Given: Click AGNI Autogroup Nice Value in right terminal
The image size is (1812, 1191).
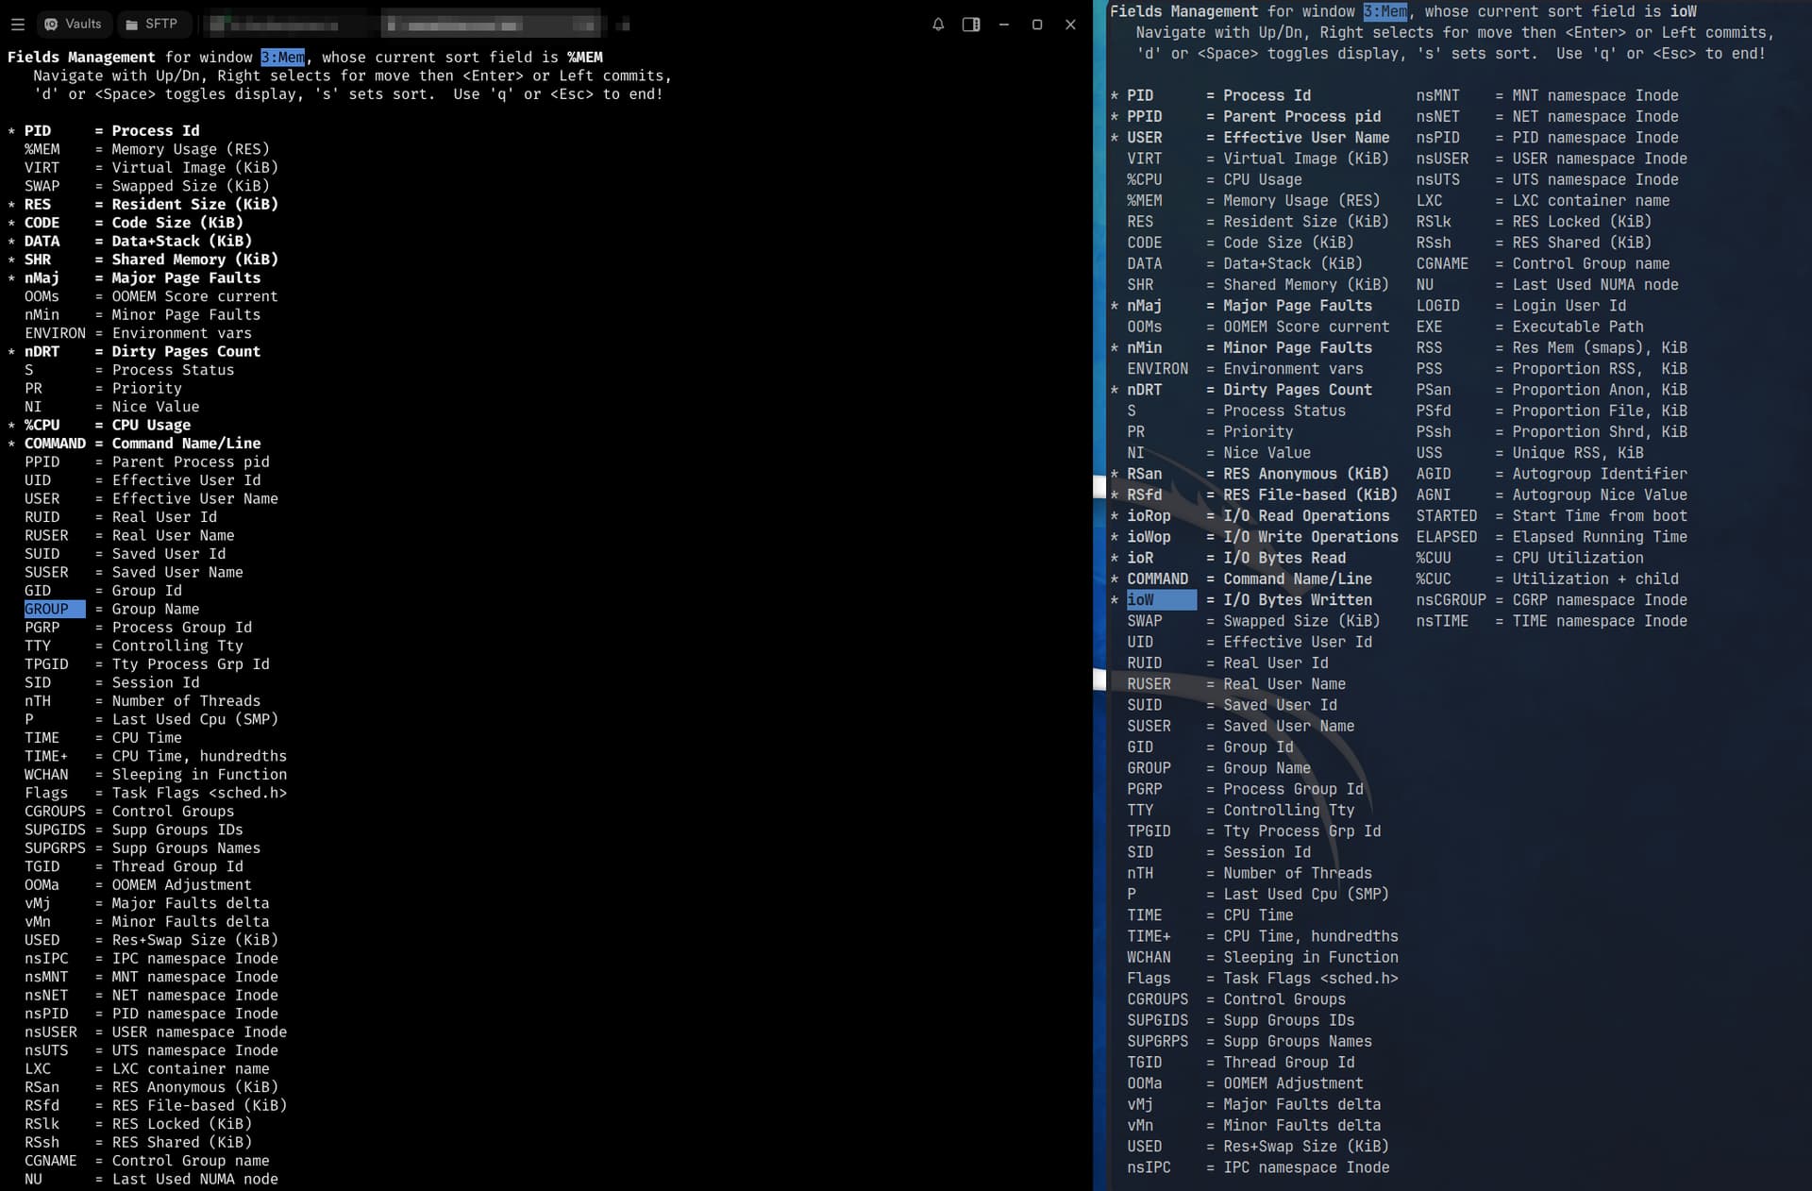Looking at the screenshot, I should (x=1552, y=495).
